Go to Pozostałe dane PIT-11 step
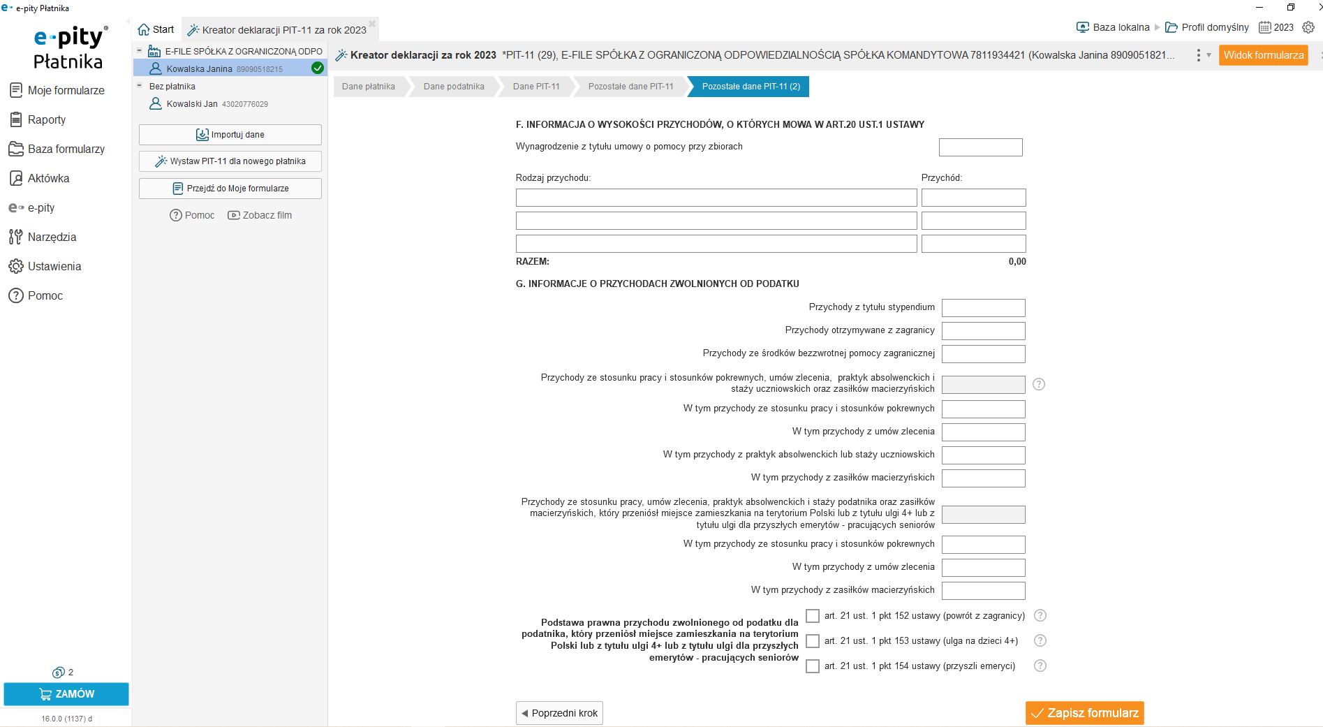1323x727 pixels. [x=631, y=87]
